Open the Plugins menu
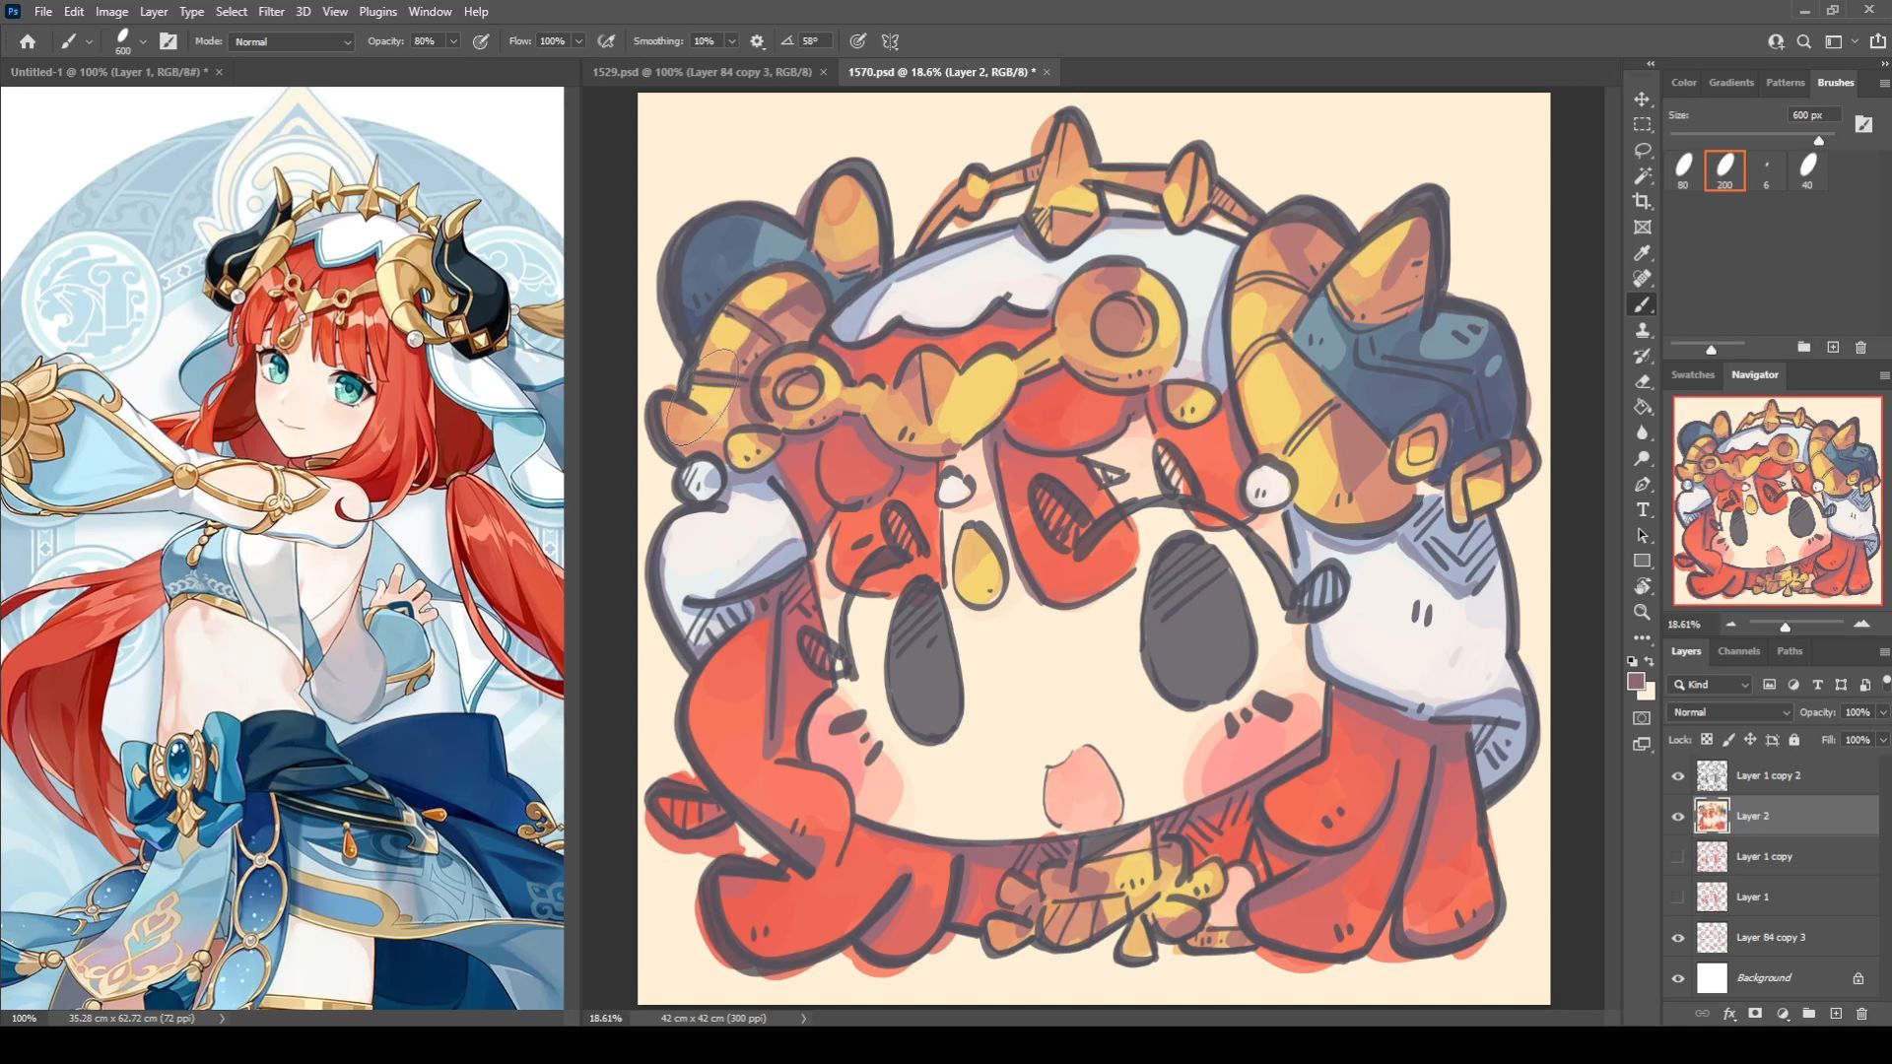 click(x=377, y=12)
